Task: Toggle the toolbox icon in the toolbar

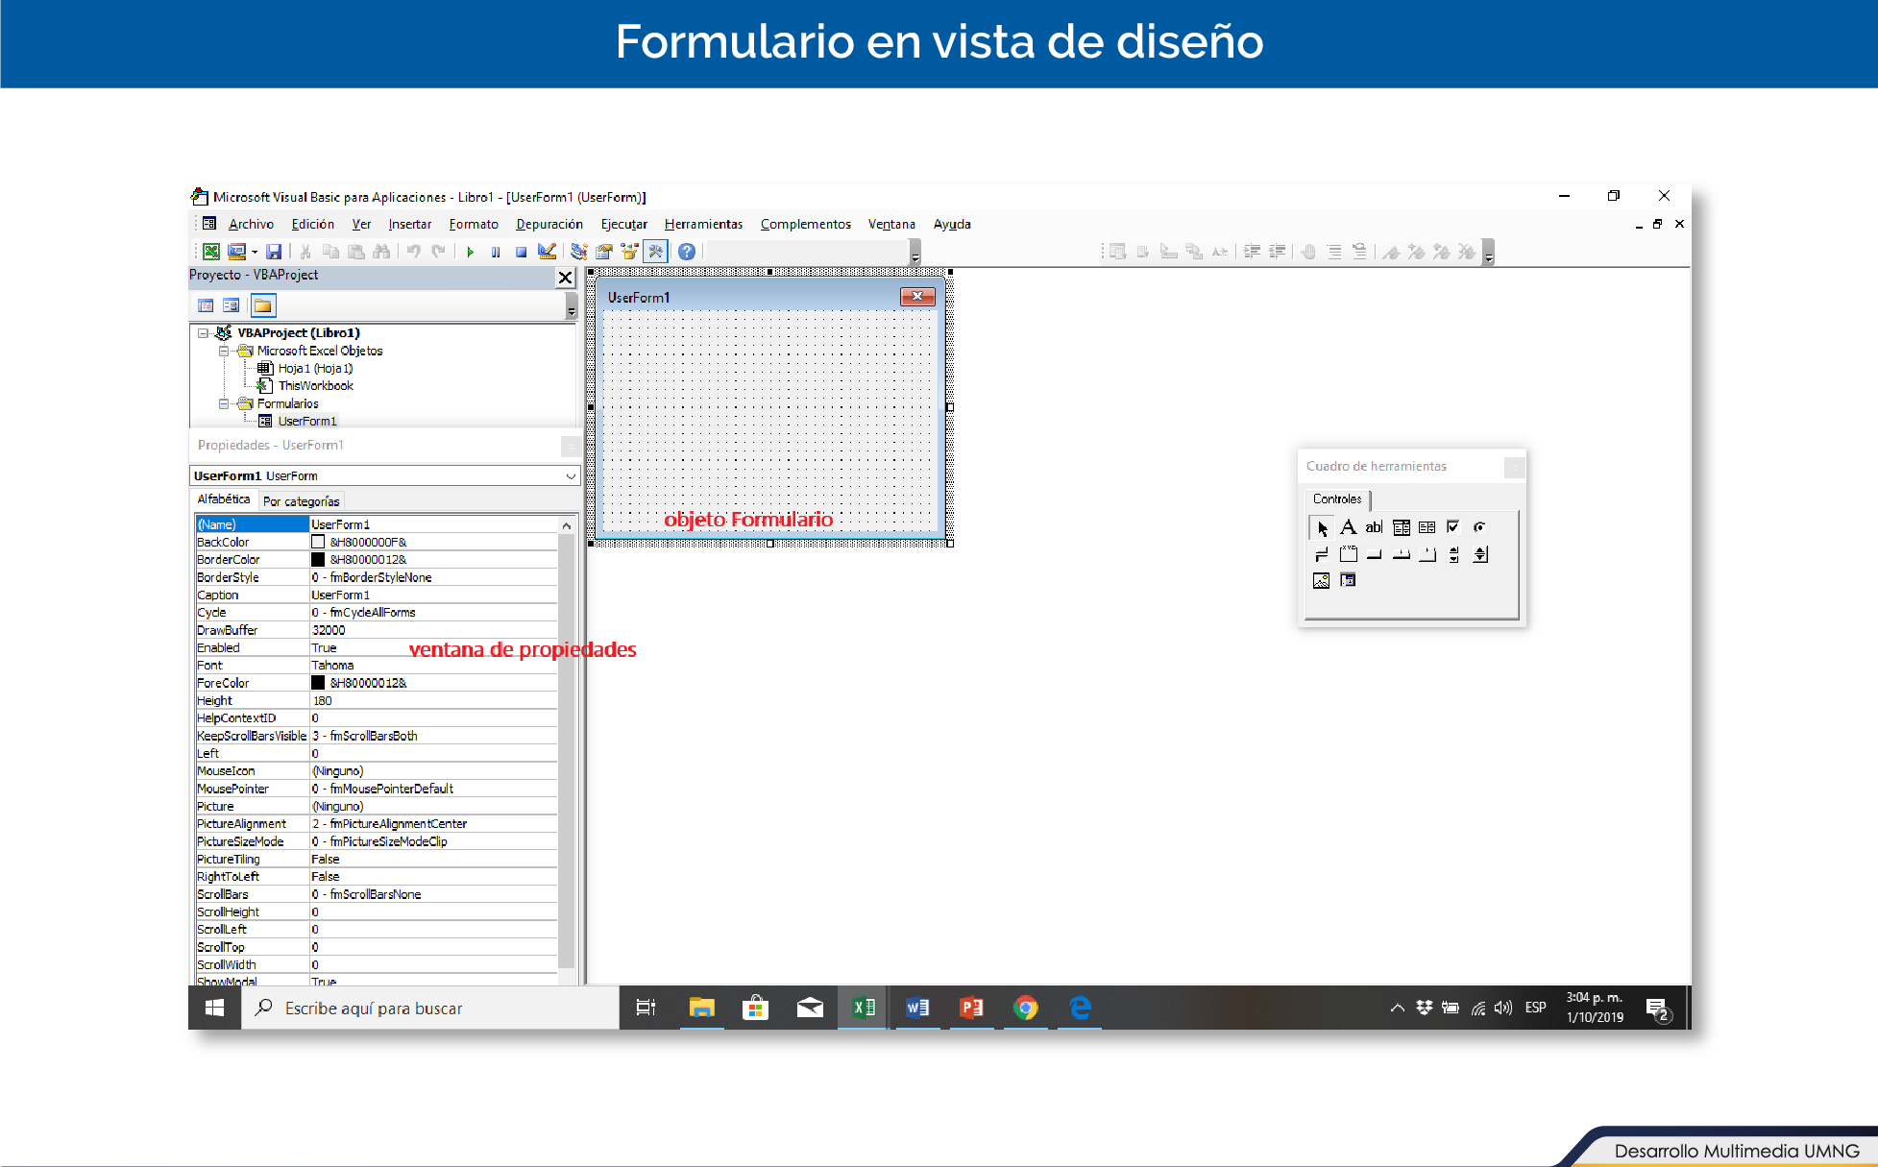Action: click(655, 252)
